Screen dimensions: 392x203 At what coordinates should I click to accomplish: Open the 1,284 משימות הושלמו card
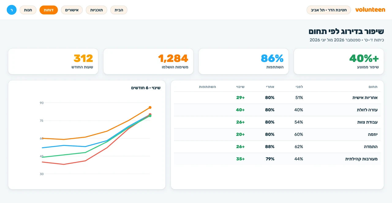(x=148, y=61)
